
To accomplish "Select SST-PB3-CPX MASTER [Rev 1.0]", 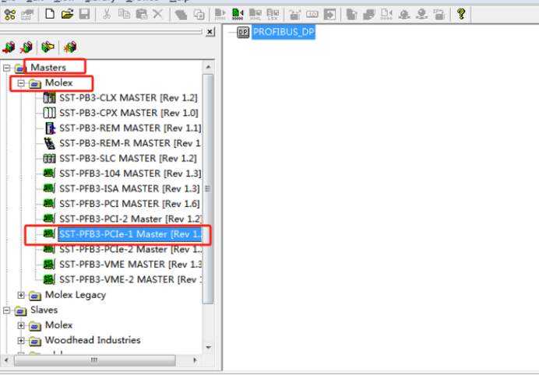I will pyautogui.click(x=129, y=113).
